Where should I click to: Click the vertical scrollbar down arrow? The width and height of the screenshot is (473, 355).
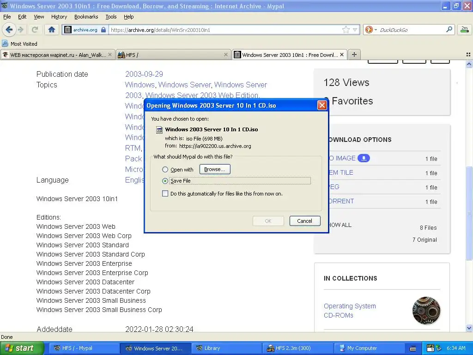pos(469,328)
